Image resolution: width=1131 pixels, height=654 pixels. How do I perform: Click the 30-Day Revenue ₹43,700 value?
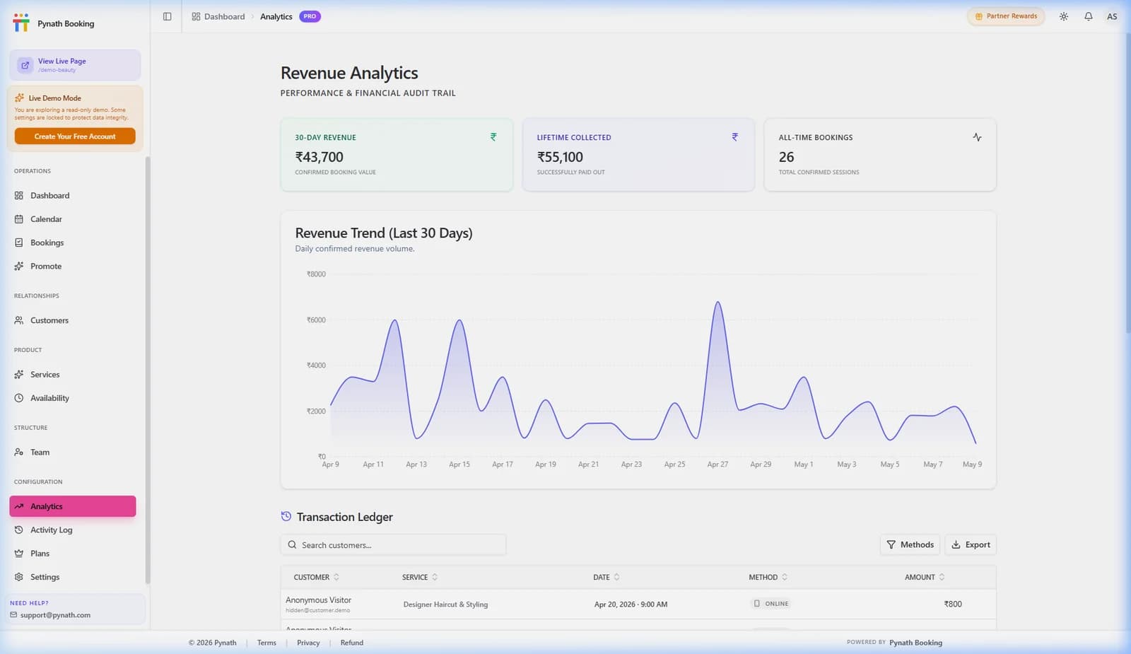coord(320,157)
